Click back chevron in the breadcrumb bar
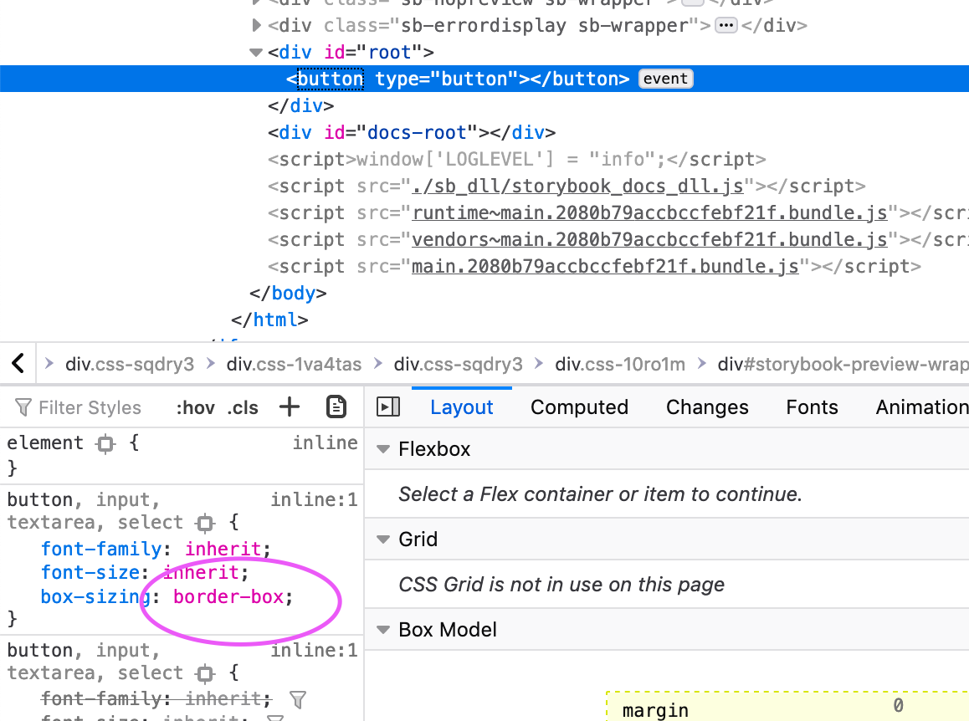 point(18,362)
